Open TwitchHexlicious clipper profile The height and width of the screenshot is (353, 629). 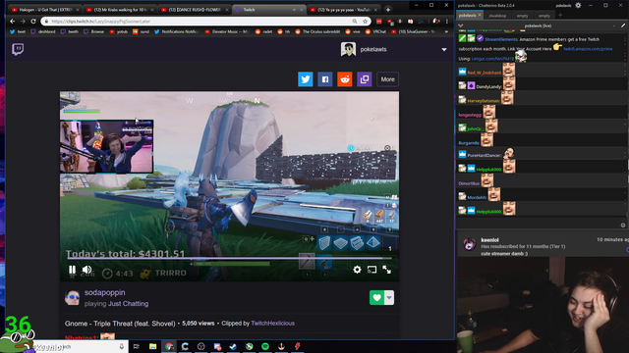pyautogui.click(x=273, y=324)
